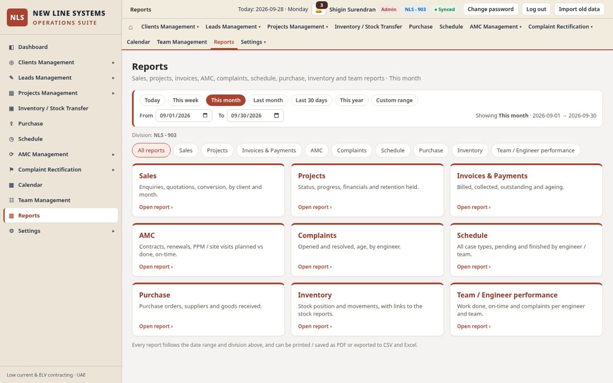The image size is (613, 383).
Task: Expand Clients Management in the sidebar
Action: pyautogui.click(x=113, y=62)
